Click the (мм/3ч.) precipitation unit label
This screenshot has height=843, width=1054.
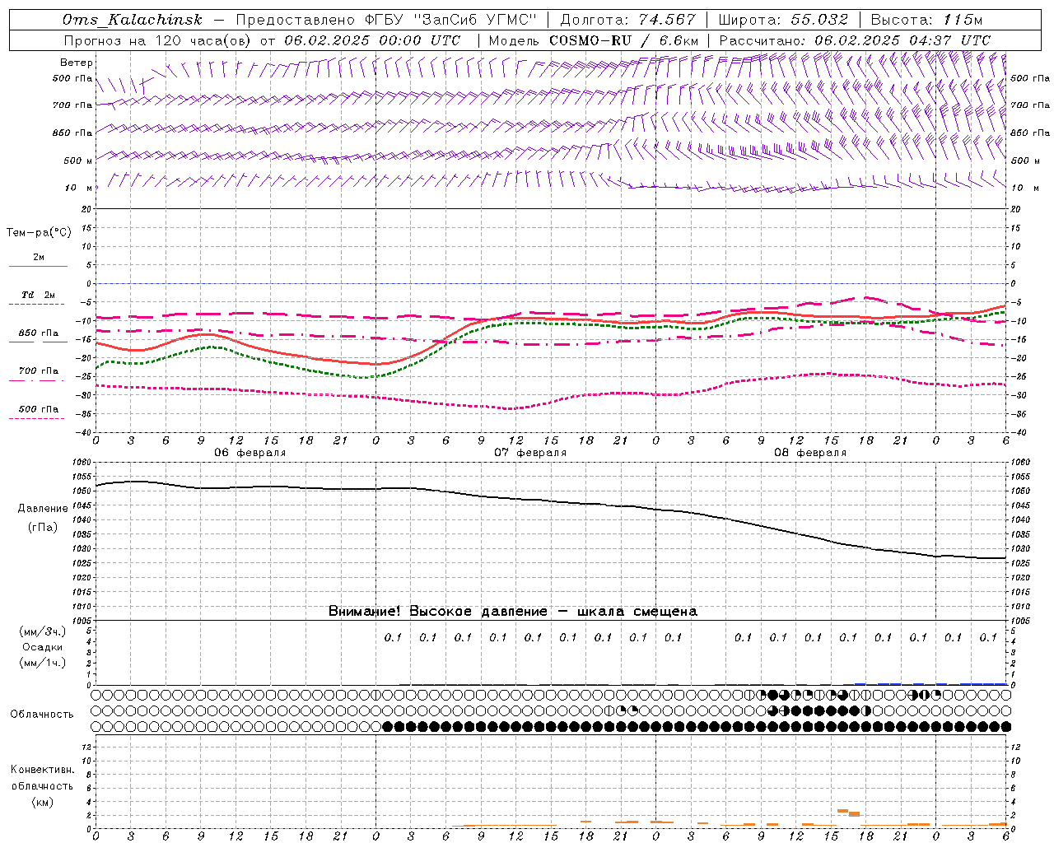(x=42, y=632)
